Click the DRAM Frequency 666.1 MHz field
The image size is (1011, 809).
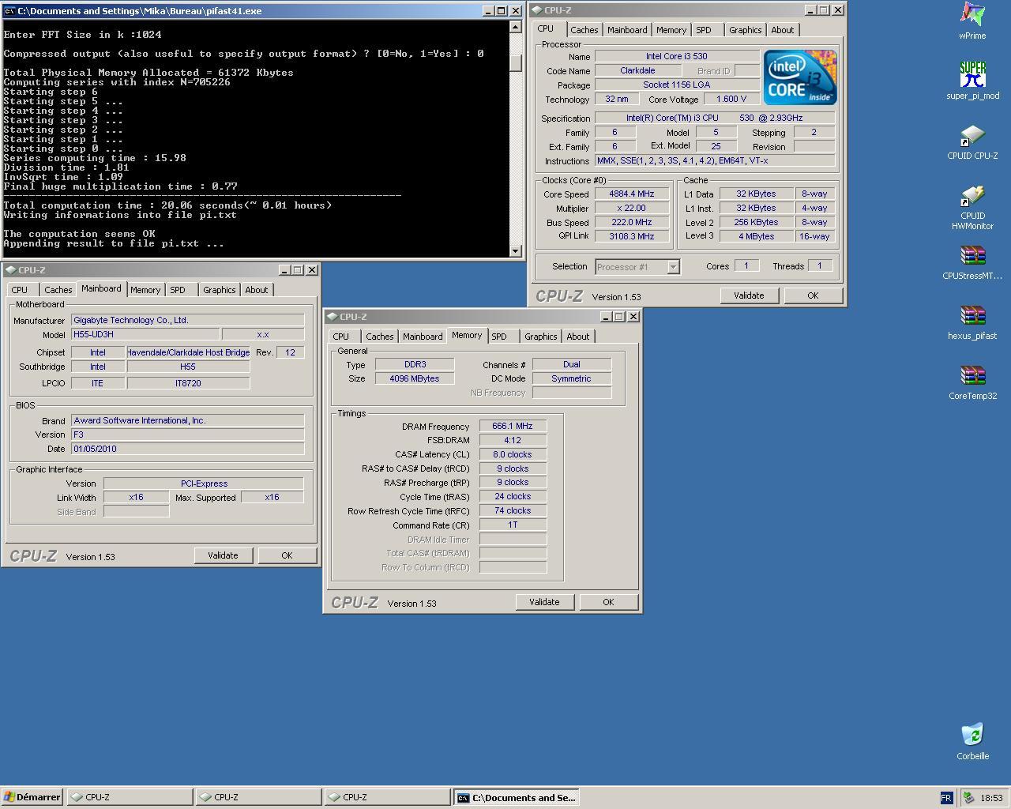[x=513, y=427]
